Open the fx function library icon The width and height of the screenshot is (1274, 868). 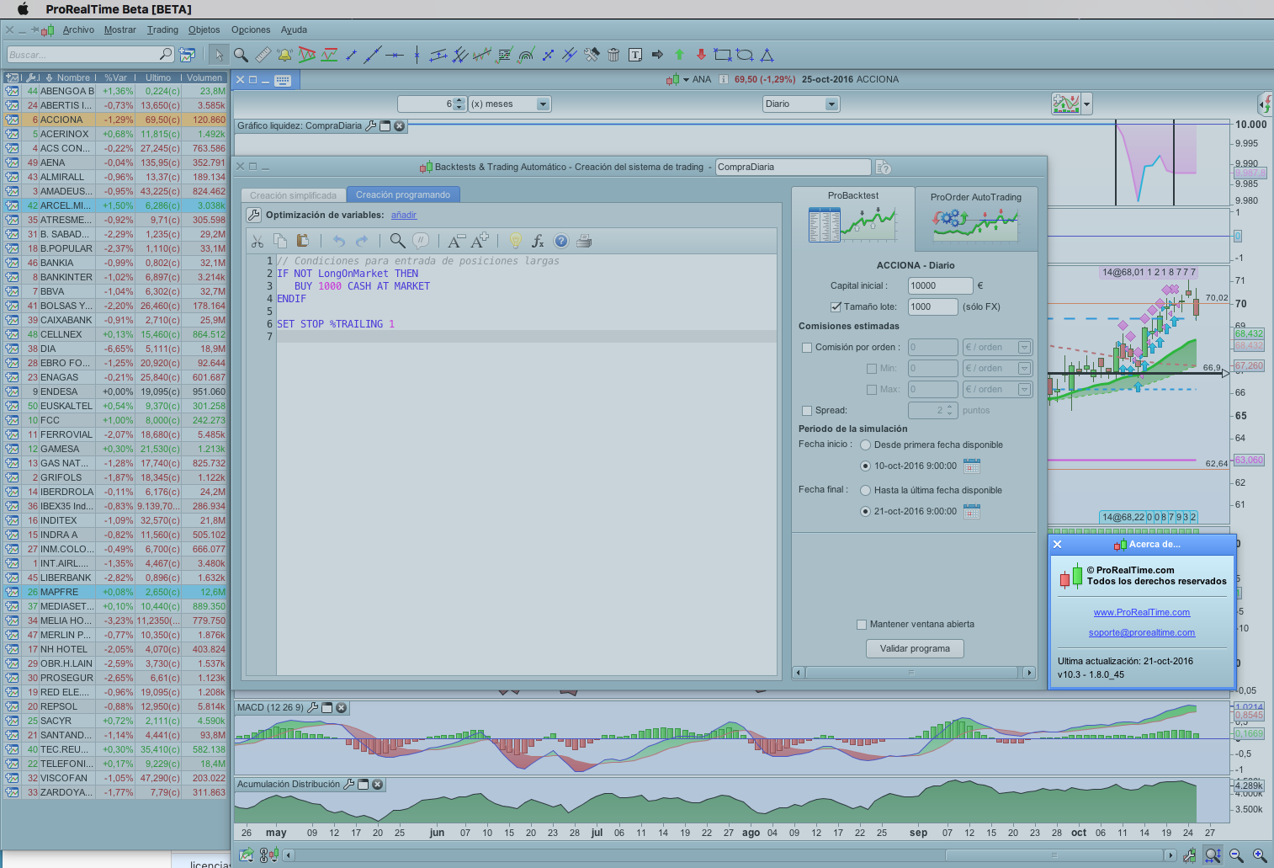538,242
